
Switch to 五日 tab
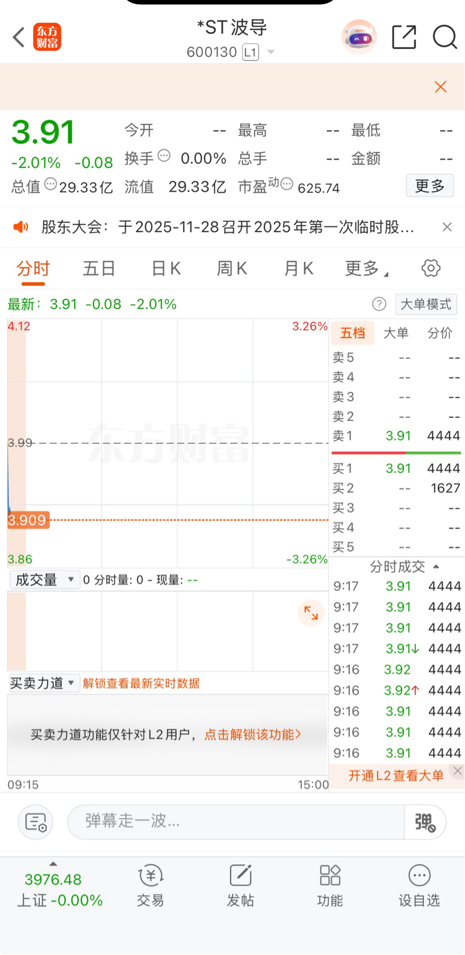[99, 268]
